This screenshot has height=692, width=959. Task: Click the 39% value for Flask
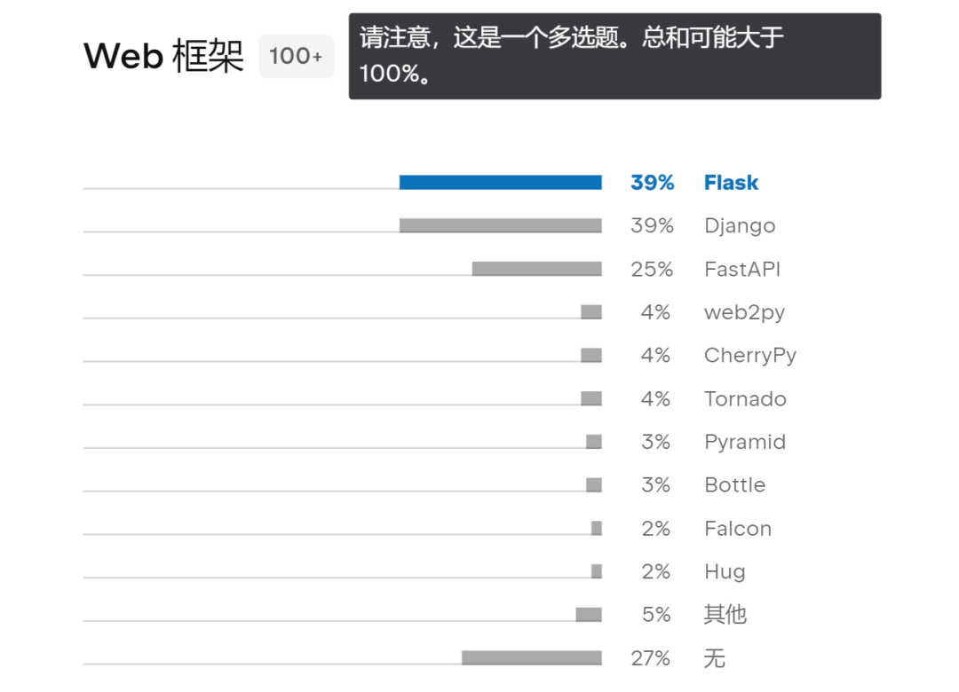(652, 182)
